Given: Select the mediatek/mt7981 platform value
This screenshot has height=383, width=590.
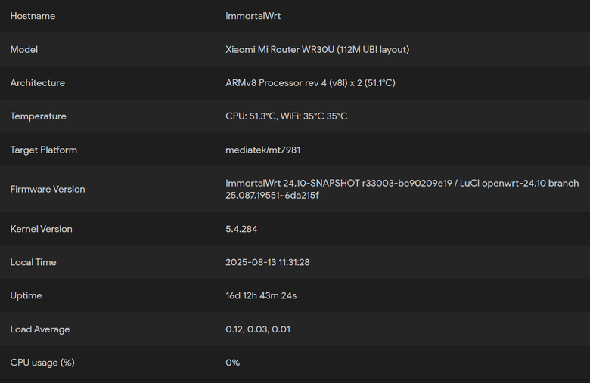Looking at the screenshot, I should (x=263, y=150).
